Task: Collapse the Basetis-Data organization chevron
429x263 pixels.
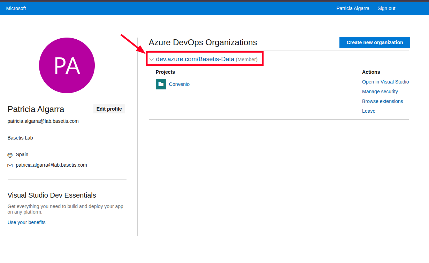Action: coord(152,59)
